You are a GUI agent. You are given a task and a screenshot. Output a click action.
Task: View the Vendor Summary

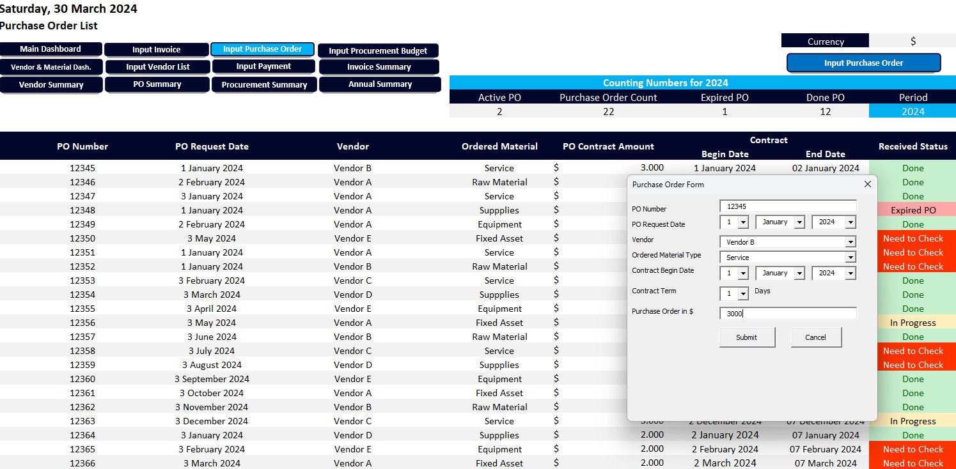(x=51, y=84)
